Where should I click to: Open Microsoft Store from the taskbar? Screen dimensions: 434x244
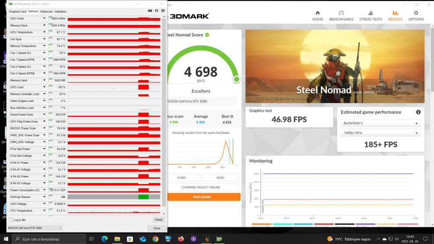click(x=130, y=239)
